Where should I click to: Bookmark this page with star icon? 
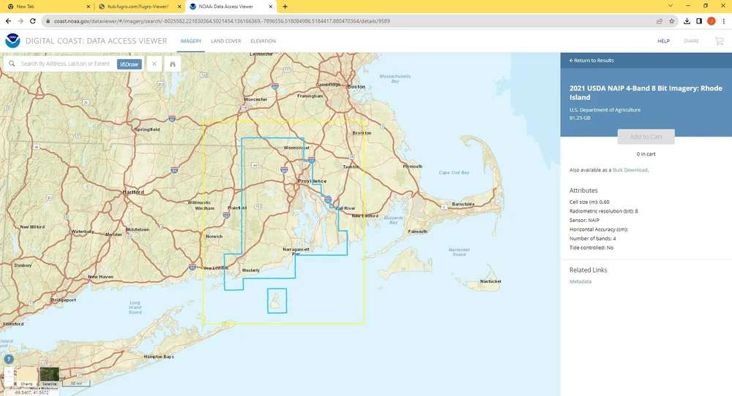672,21
